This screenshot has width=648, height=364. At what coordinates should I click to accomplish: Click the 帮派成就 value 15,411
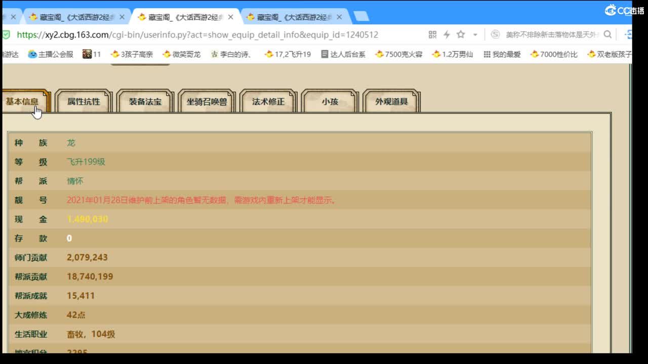[81, 296]
